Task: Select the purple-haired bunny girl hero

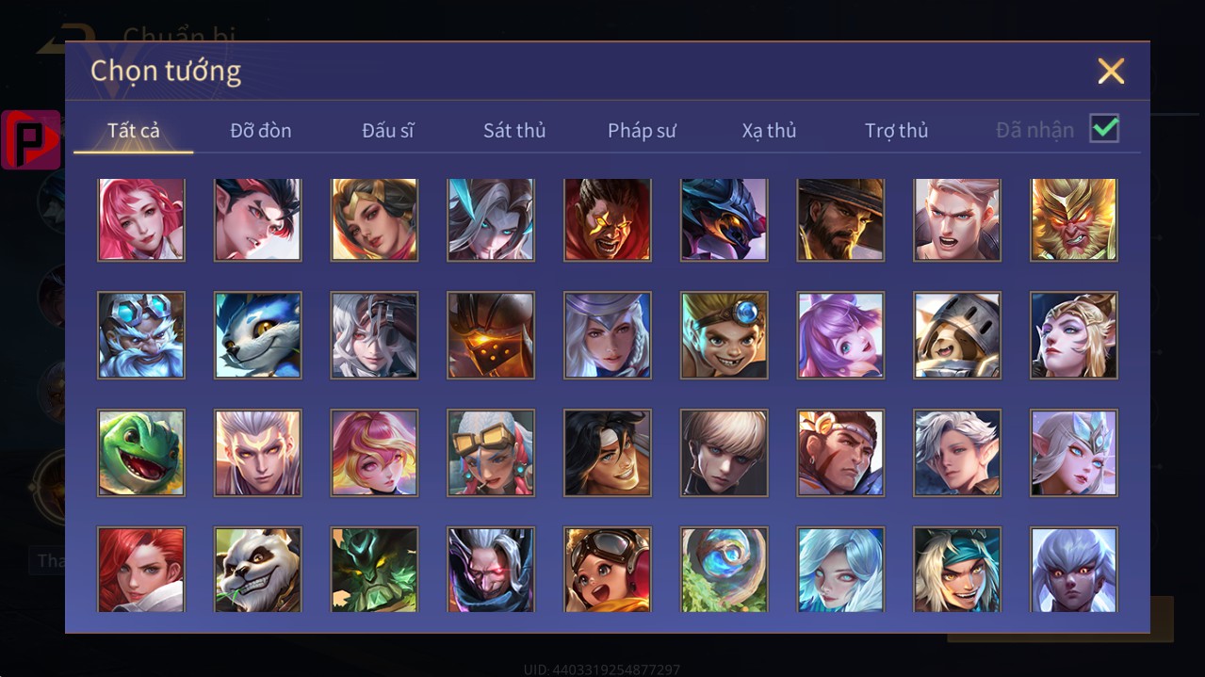Action: (840, 335)
